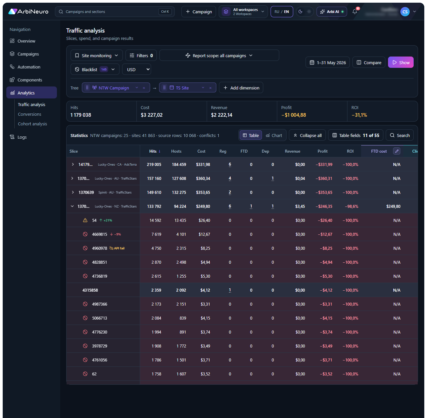Click the sort arrow next to Hits

tap(159, 151)
